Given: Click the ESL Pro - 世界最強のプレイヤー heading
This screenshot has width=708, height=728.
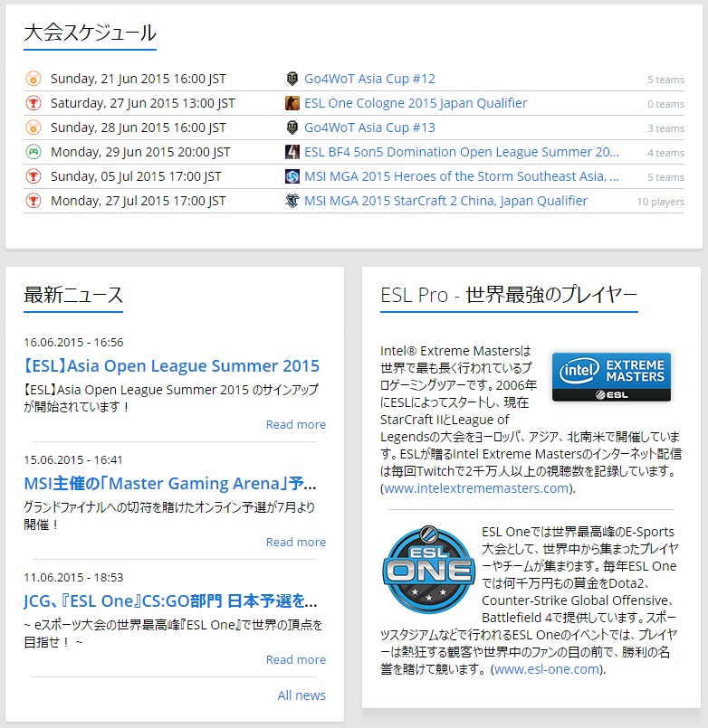Looking at the screenshot, I should coord(509,295).
